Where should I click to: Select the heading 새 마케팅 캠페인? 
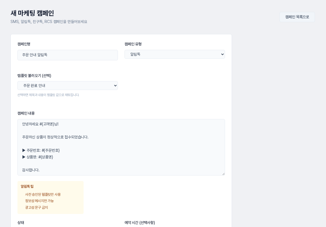[x=32, y=13]
